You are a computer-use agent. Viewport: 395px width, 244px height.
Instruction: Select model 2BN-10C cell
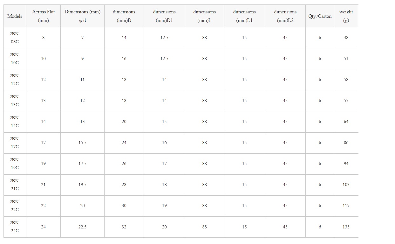click(x=15, y=59)
